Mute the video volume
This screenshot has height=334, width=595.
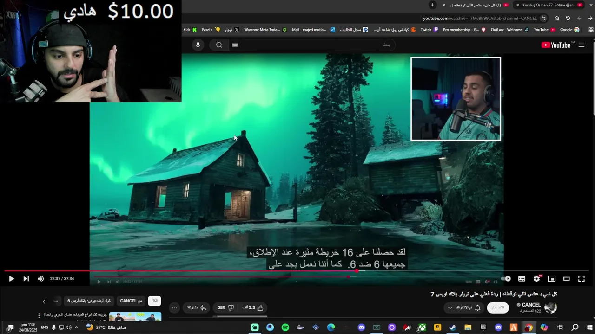[x=40, y=279]
